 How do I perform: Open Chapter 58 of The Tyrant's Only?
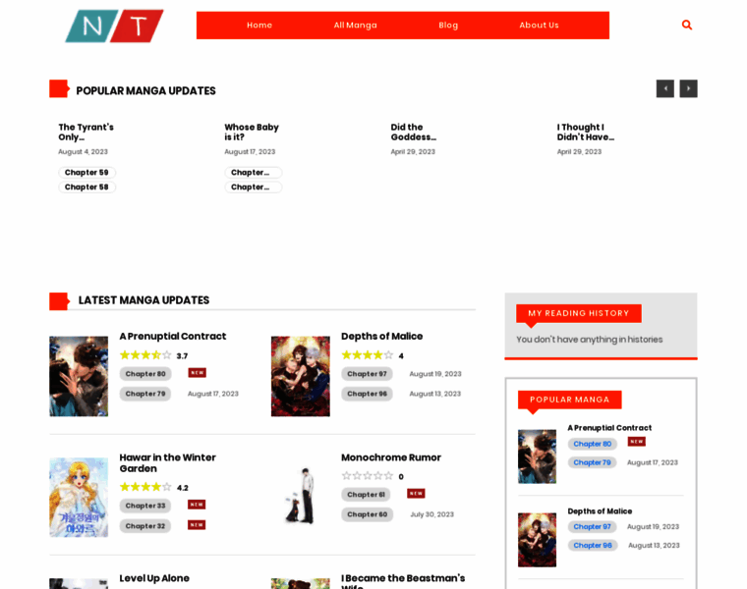(86, 187)
